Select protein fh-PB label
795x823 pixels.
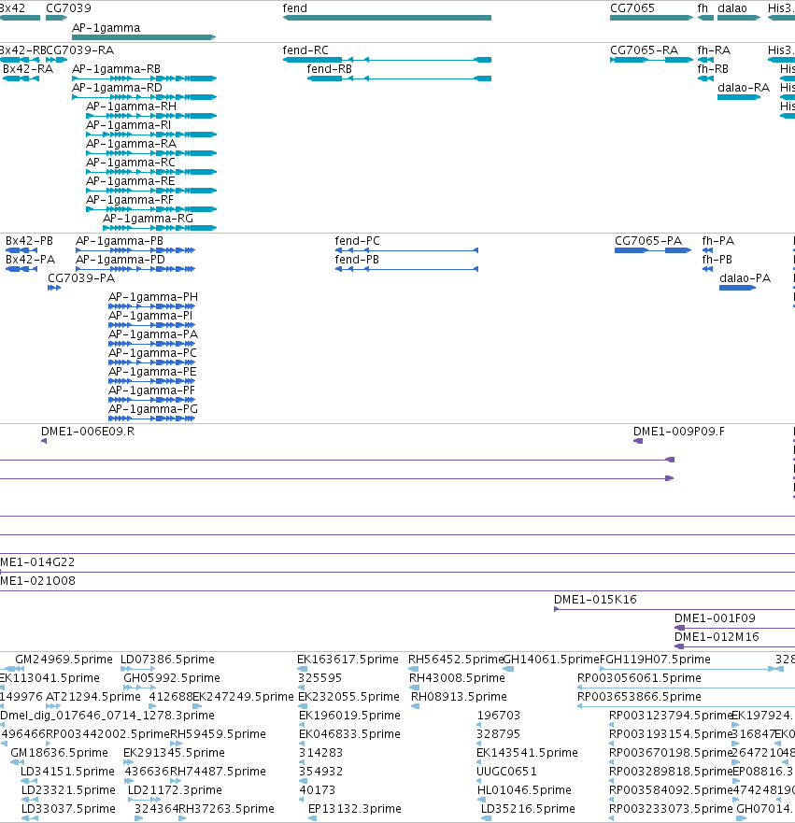click(717, 260)
